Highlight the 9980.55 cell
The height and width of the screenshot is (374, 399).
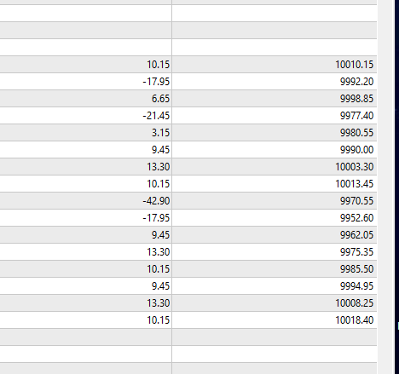275,133
